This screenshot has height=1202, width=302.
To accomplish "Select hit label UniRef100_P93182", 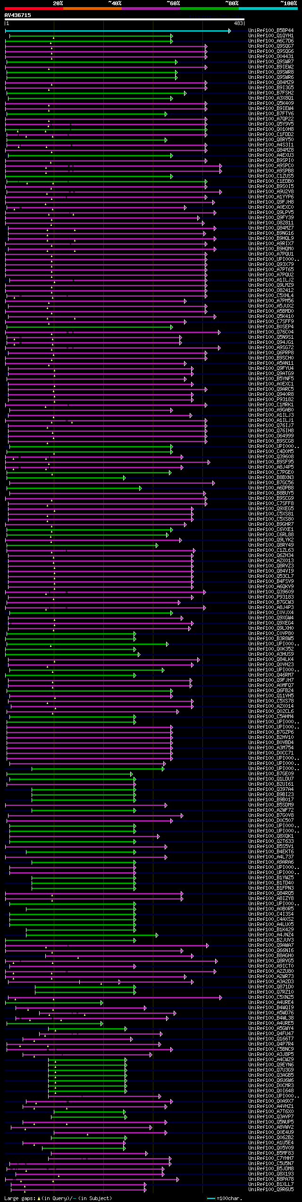I will click(271, 400).
